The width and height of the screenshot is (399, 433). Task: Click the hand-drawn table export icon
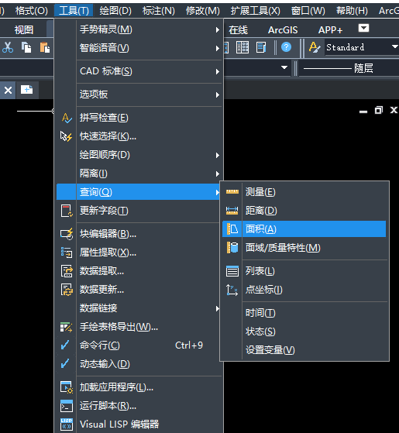tap(67, 327)
